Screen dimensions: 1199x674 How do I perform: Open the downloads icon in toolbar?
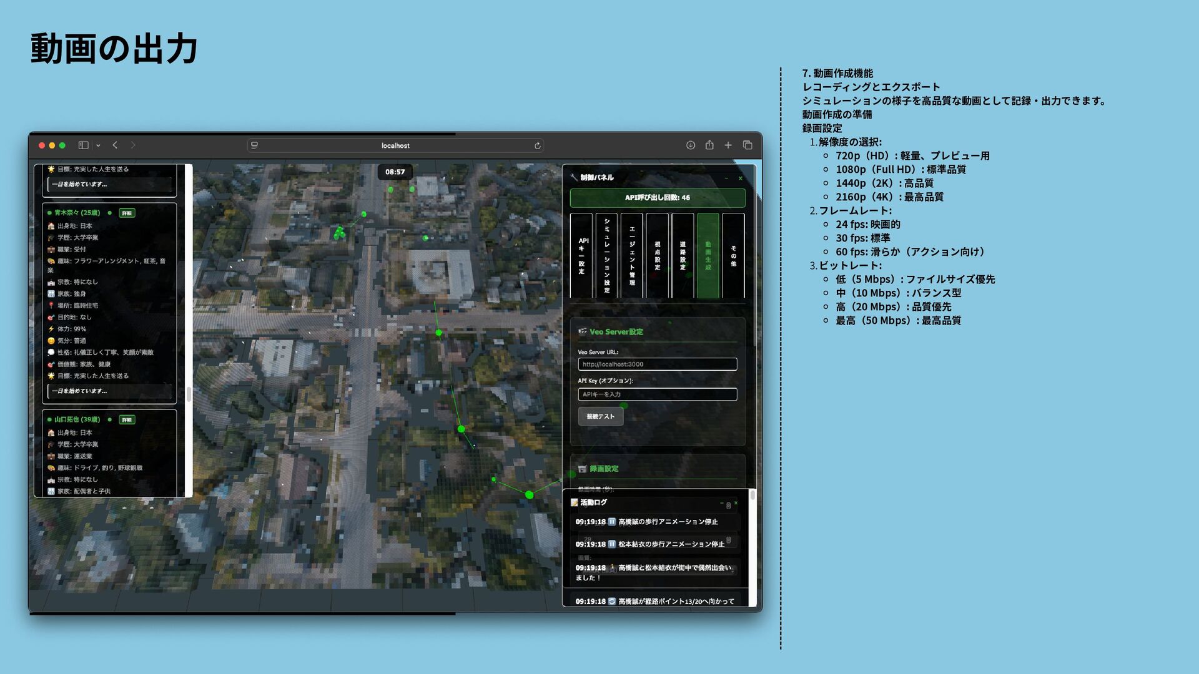(691, 145)
